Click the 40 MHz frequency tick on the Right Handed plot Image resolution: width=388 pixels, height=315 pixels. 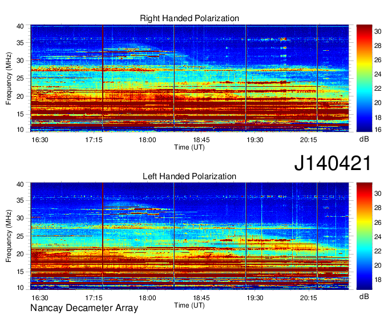click(20, 26)
